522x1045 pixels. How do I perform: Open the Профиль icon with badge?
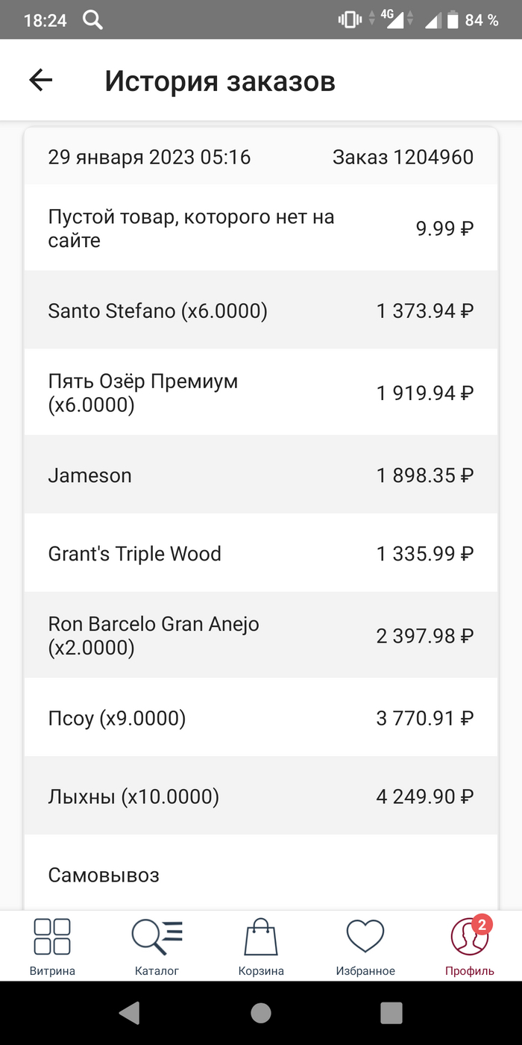click(x=470, y=938)
